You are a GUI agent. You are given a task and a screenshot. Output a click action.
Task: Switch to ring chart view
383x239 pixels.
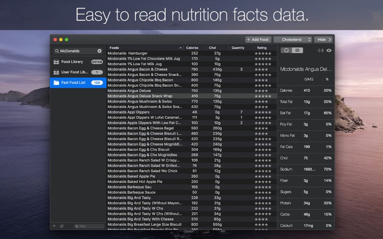286,50
